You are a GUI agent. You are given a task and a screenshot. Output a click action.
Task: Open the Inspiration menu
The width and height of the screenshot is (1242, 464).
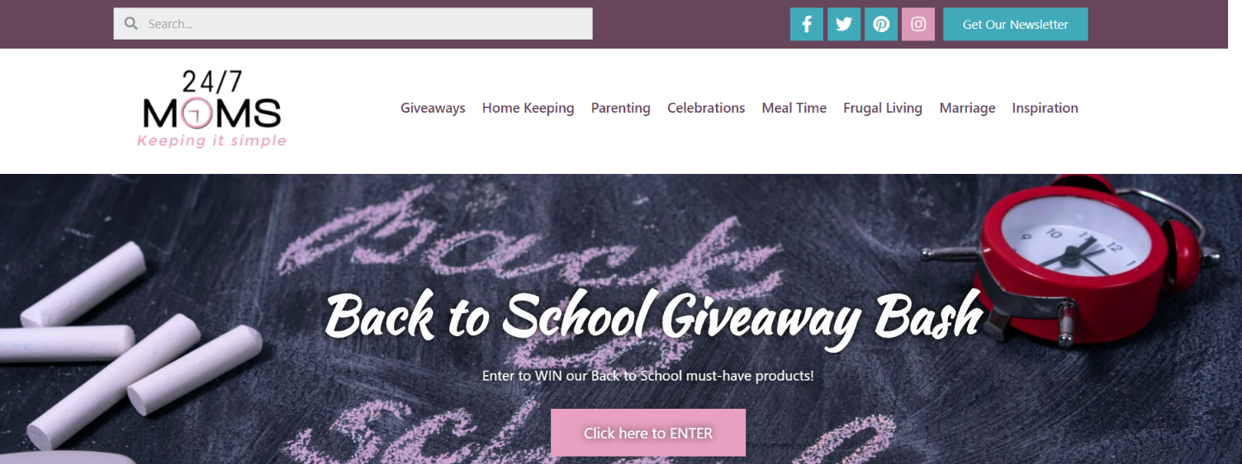(1045, 108)
